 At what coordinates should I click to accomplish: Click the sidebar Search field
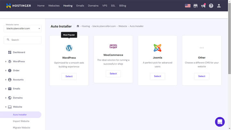22,40
